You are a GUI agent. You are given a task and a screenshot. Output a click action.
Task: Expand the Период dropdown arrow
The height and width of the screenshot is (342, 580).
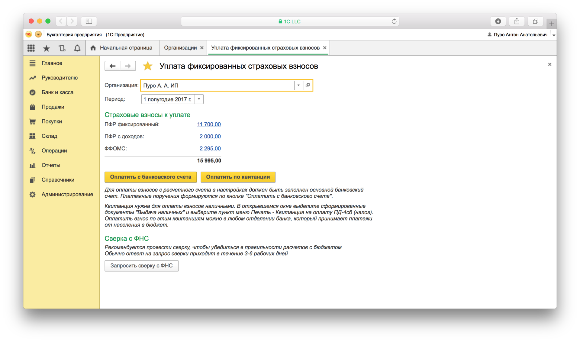pos(199,99)
